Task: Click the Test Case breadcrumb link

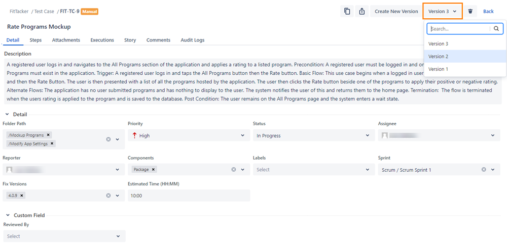Action: click(44, 11)
